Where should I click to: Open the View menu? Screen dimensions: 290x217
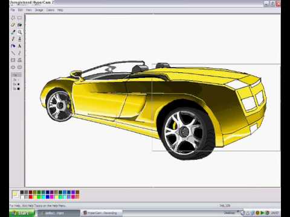(29, 10)
